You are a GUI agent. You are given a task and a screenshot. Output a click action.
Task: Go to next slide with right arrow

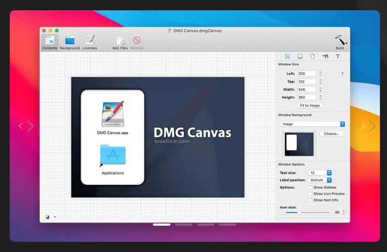click(x=368, y=126)
